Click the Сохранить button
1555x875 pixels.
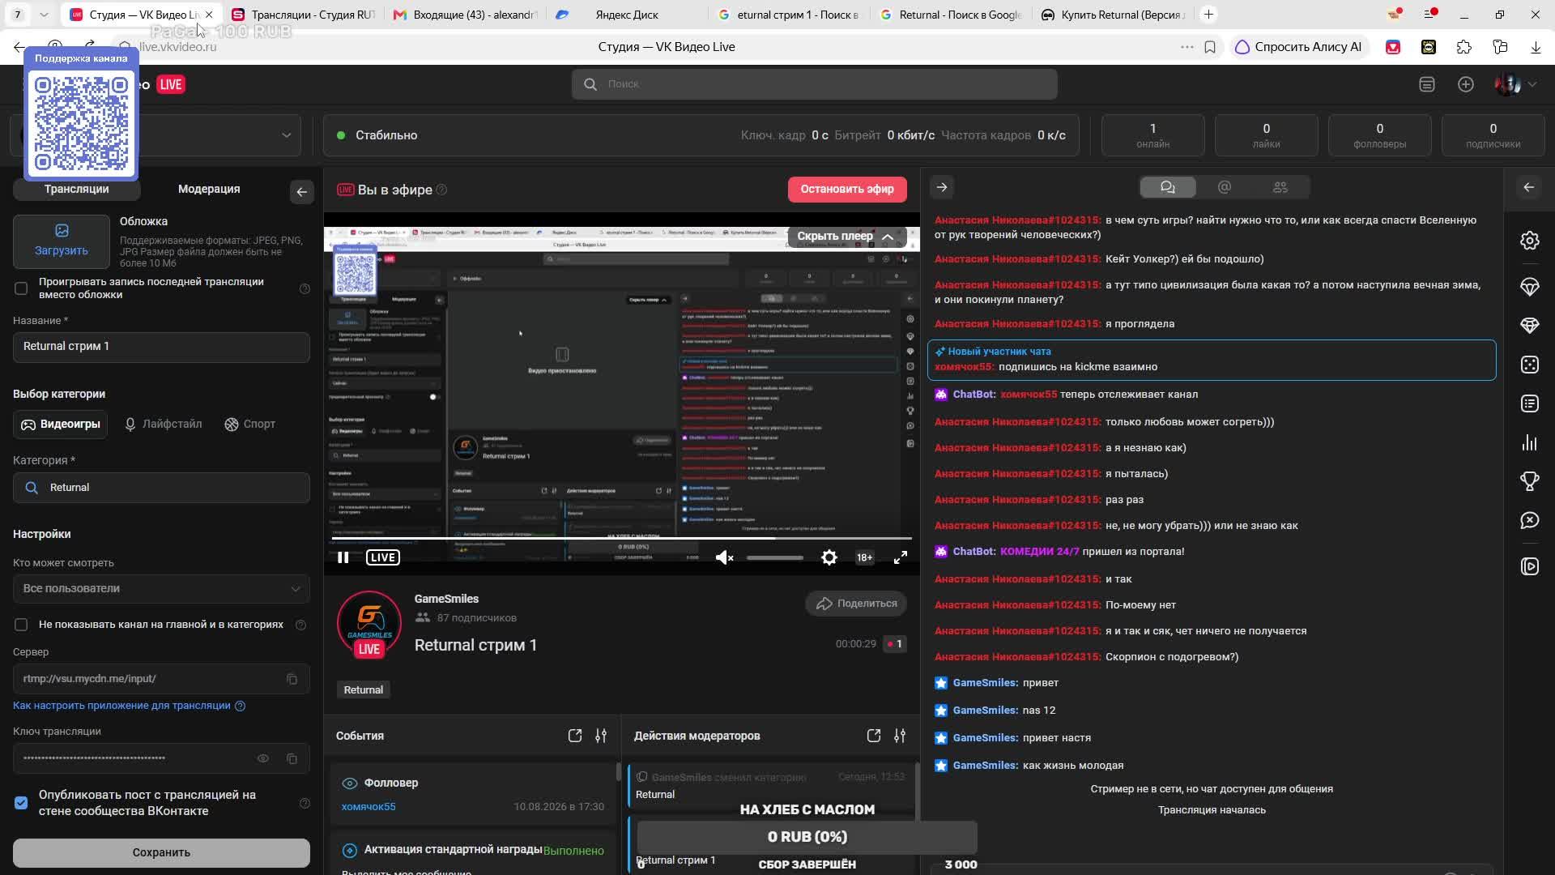(x=161, y=852)
